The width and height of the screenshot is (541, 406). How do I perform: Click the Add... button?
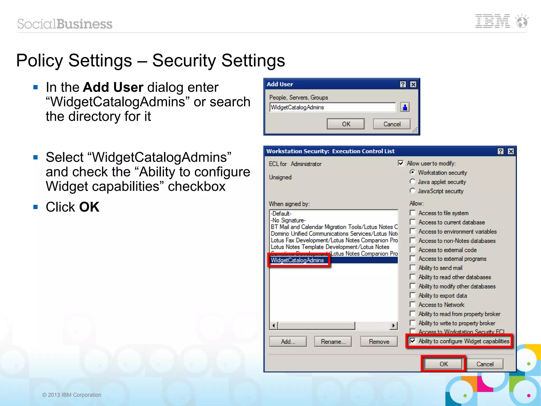(x=288, y=341)
